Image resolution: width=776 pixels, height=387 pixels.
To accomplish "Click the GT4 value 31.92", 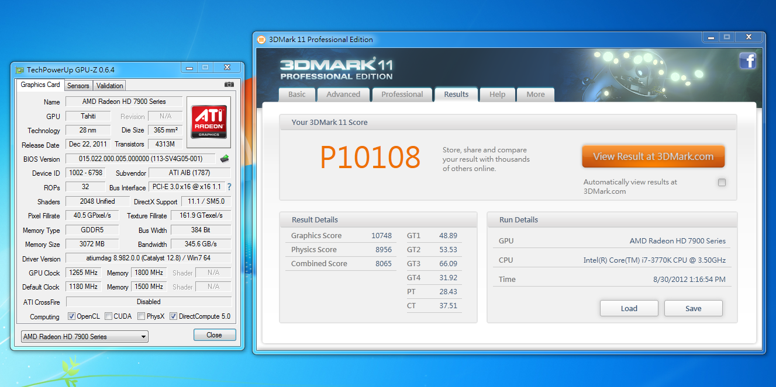I will pos(448,278).
